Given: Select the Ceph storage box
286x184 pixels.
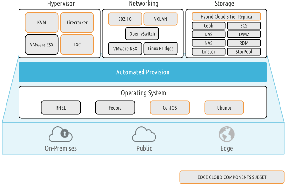Looking at the screenshot, I should point(208,26).
